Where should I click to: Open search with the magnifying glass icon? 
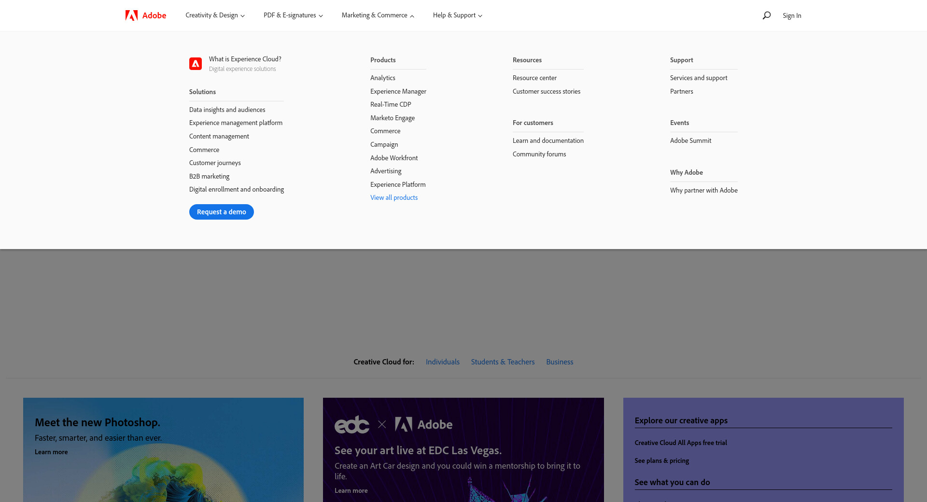click(x=766, y=15)
